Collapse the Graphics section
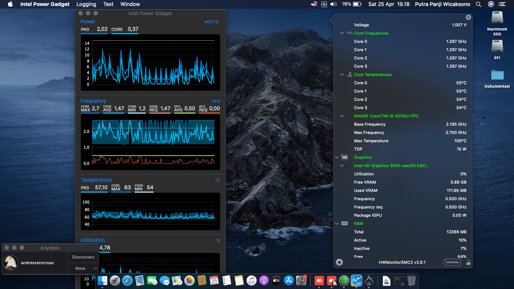 [336, 157]
